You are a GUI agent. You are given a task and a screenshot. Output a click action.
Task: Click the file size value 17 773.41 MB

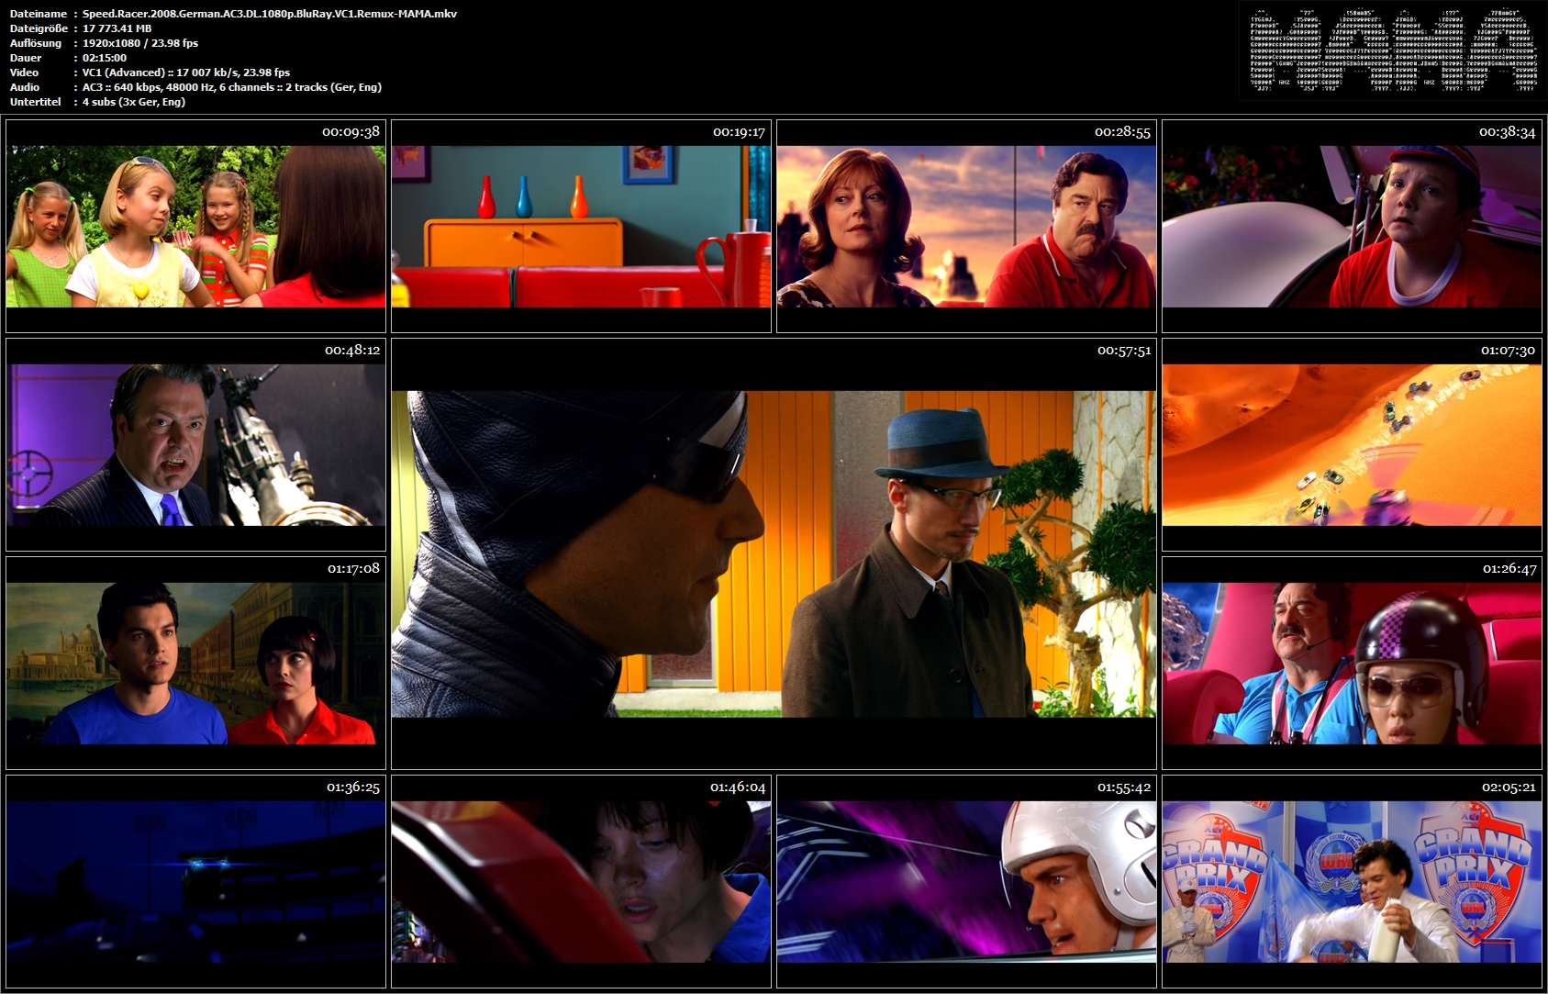117,28
